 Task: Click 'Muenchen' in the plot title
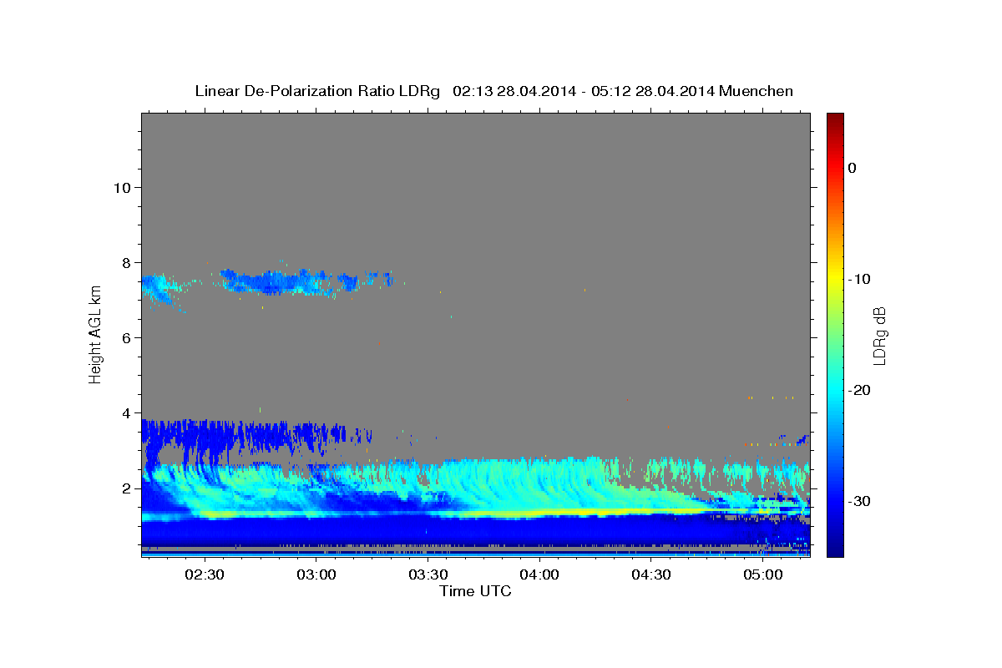756,91
